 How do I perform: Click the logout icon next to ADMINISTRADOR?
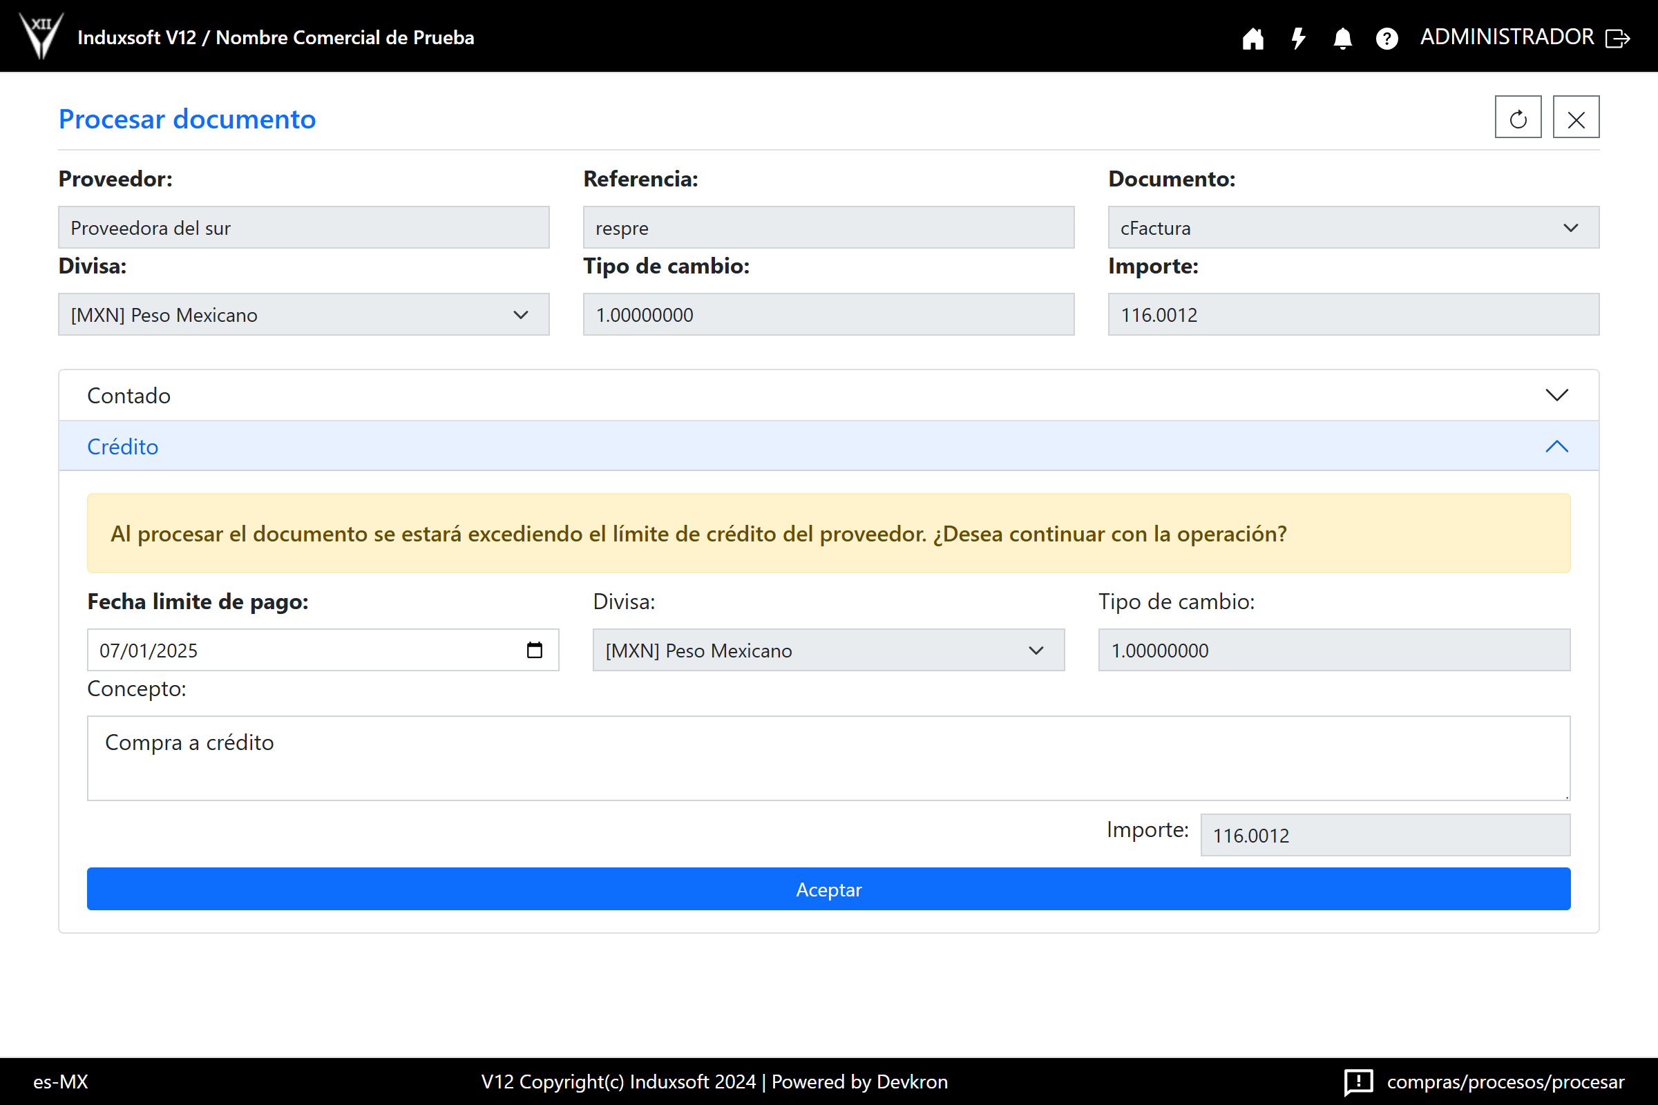pyautogui.click(x=1618, y=38)
